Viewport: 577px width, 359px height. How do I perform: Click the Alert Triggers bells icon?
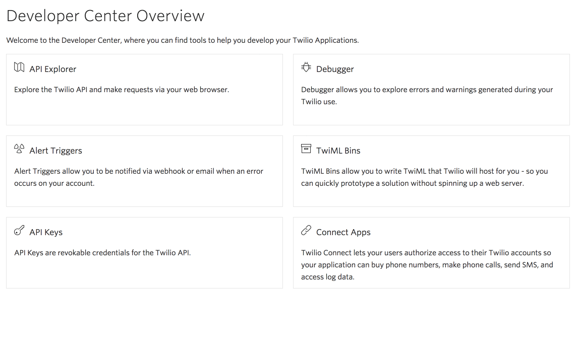[x=19, y=149]
